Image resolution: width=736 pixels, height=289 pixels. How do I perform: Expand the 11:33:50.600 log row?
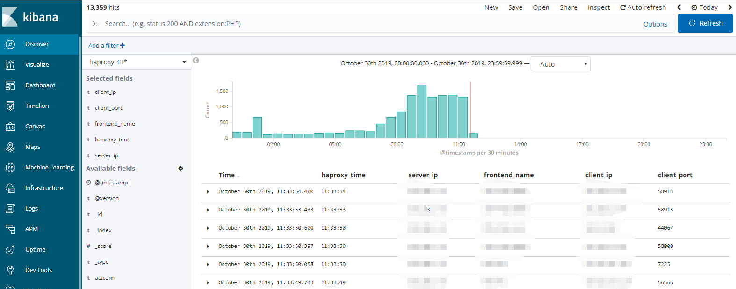click(208, 228)
